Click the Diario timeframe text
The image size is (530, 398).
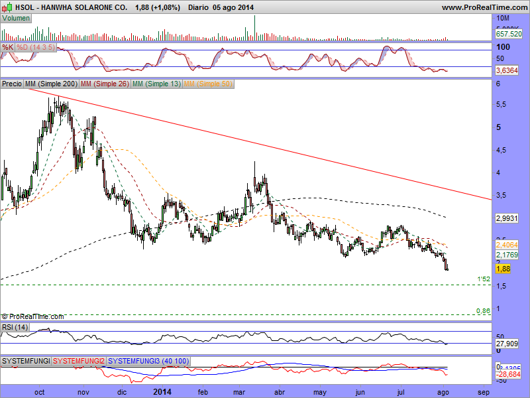198,7
